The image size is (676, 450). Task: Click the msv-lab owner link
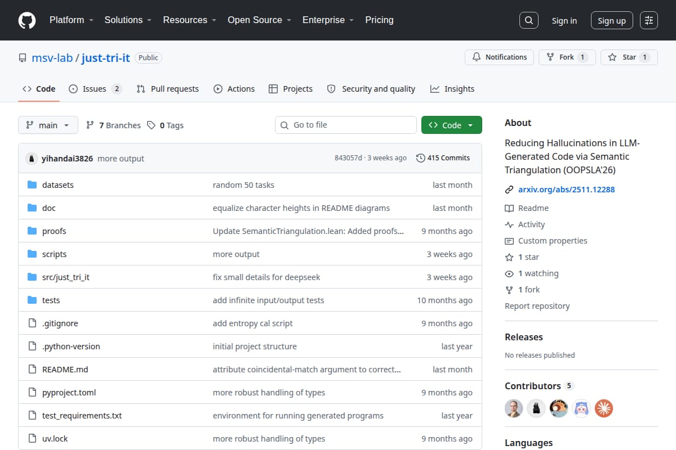tap(52, 57)
